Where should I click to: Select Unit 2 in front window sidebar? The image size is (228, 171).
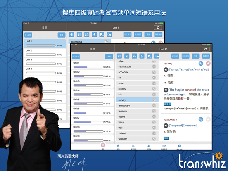pos(93,74)
